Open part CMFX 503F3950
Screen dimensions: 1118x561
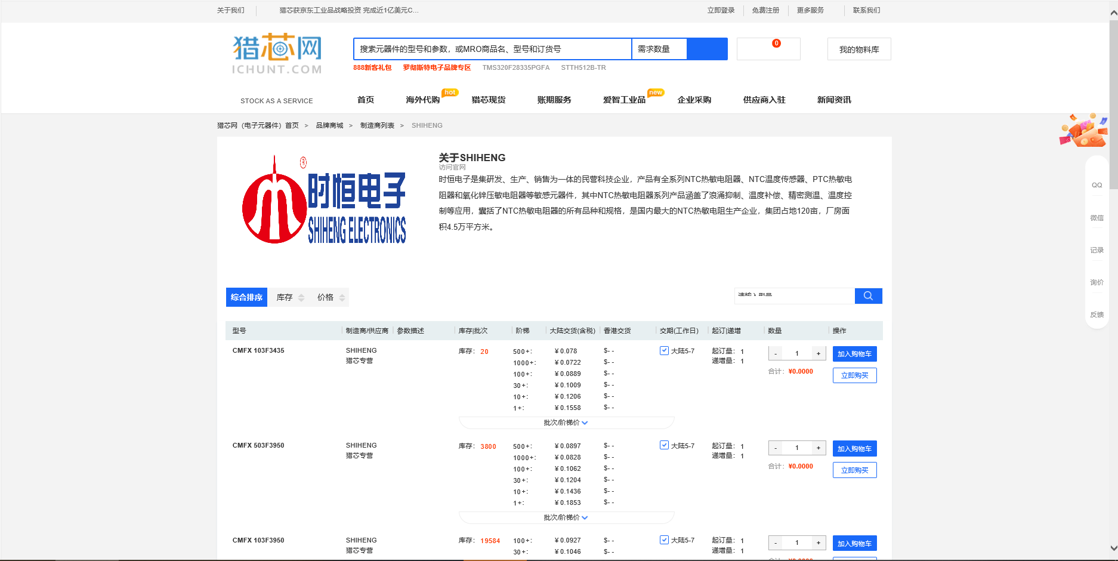click(258, 445)
